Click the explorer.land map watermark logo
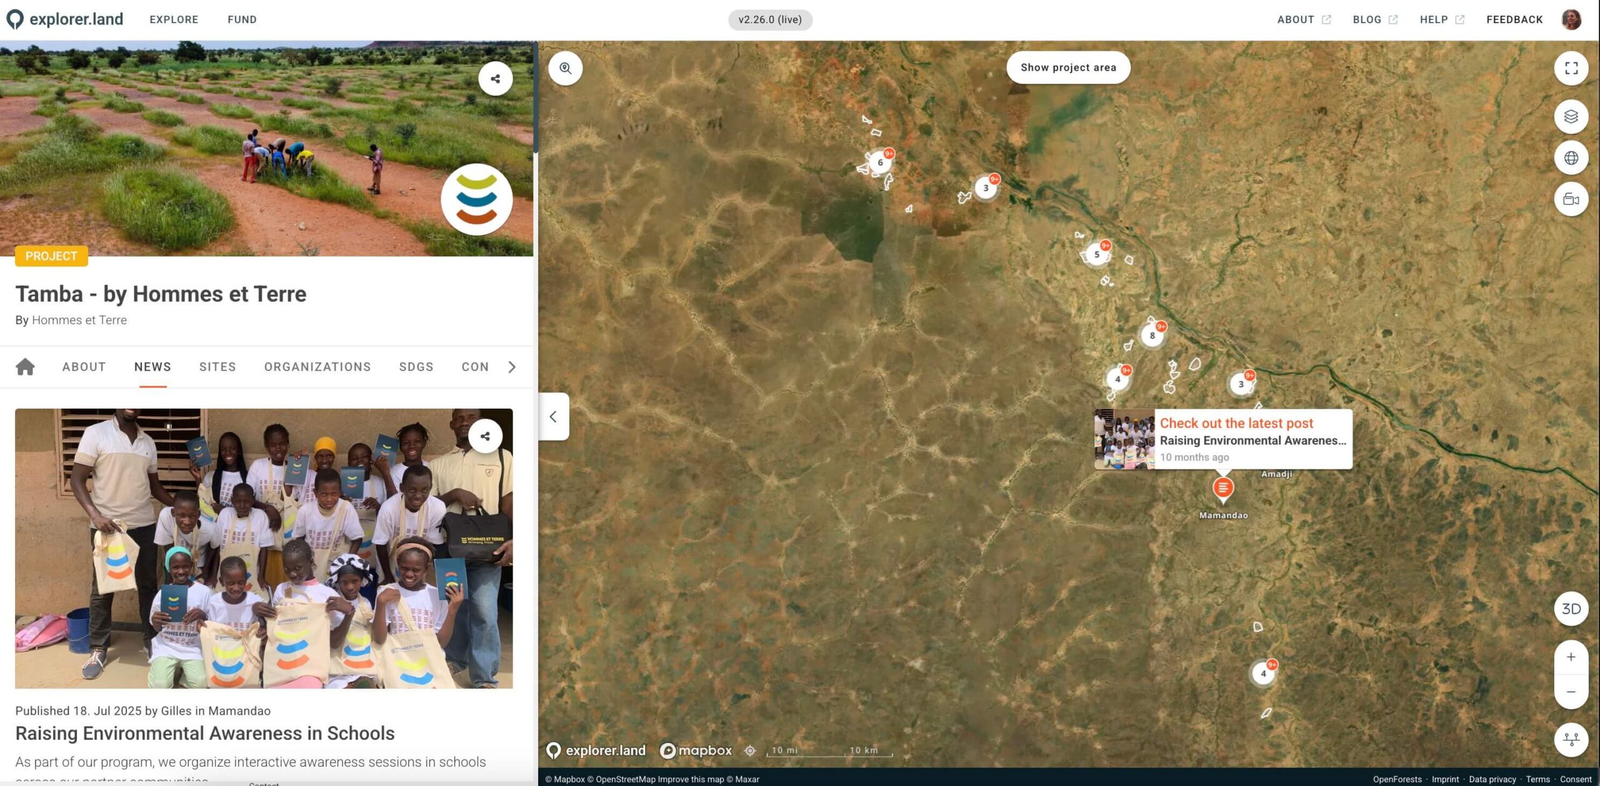Viewport: 1600px width, 786px height. click(x=596, y=750)
